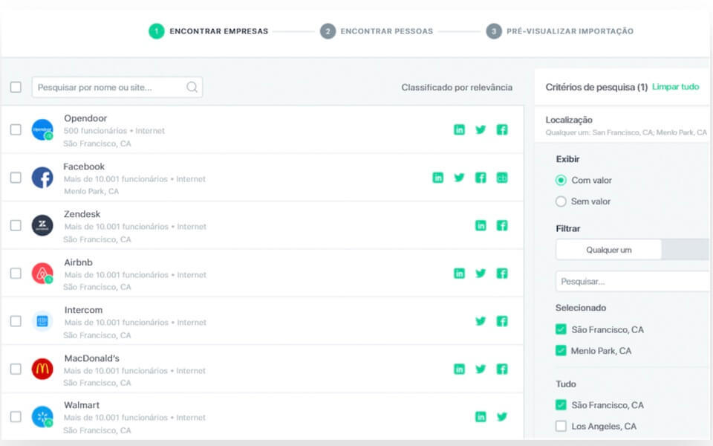Image resolution: width=713 pixels, height=446 pixels.
Task: Go to step Encontrar Pessoas
Action: tap(377, 31)
